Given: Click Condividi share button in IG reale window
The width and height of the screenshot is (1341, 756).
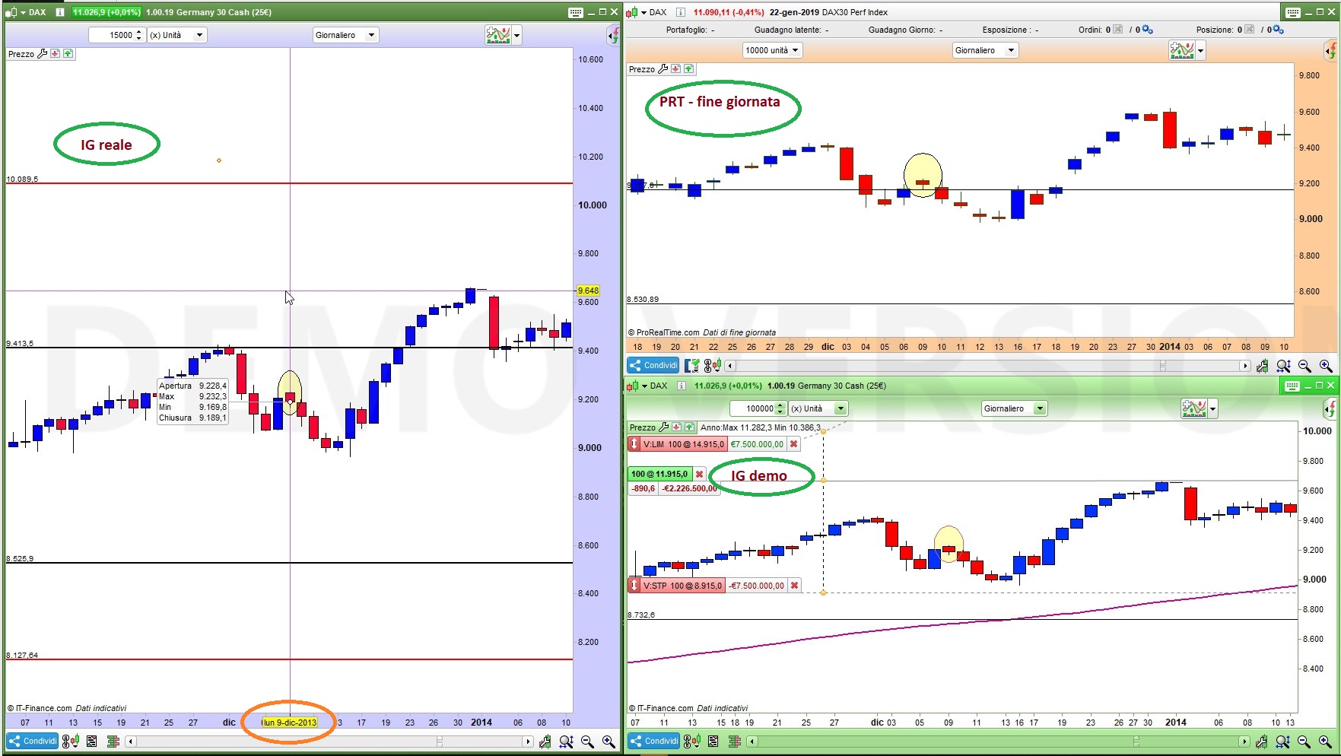Looking at the screenshot, I should tap(33, 742).
